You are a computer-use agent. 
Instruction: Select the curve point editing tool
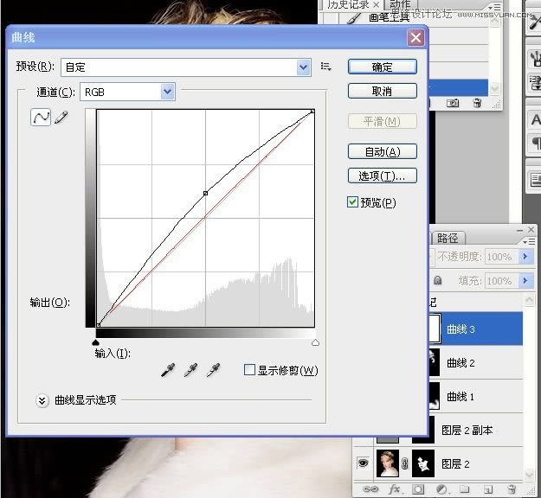[41, 117]
